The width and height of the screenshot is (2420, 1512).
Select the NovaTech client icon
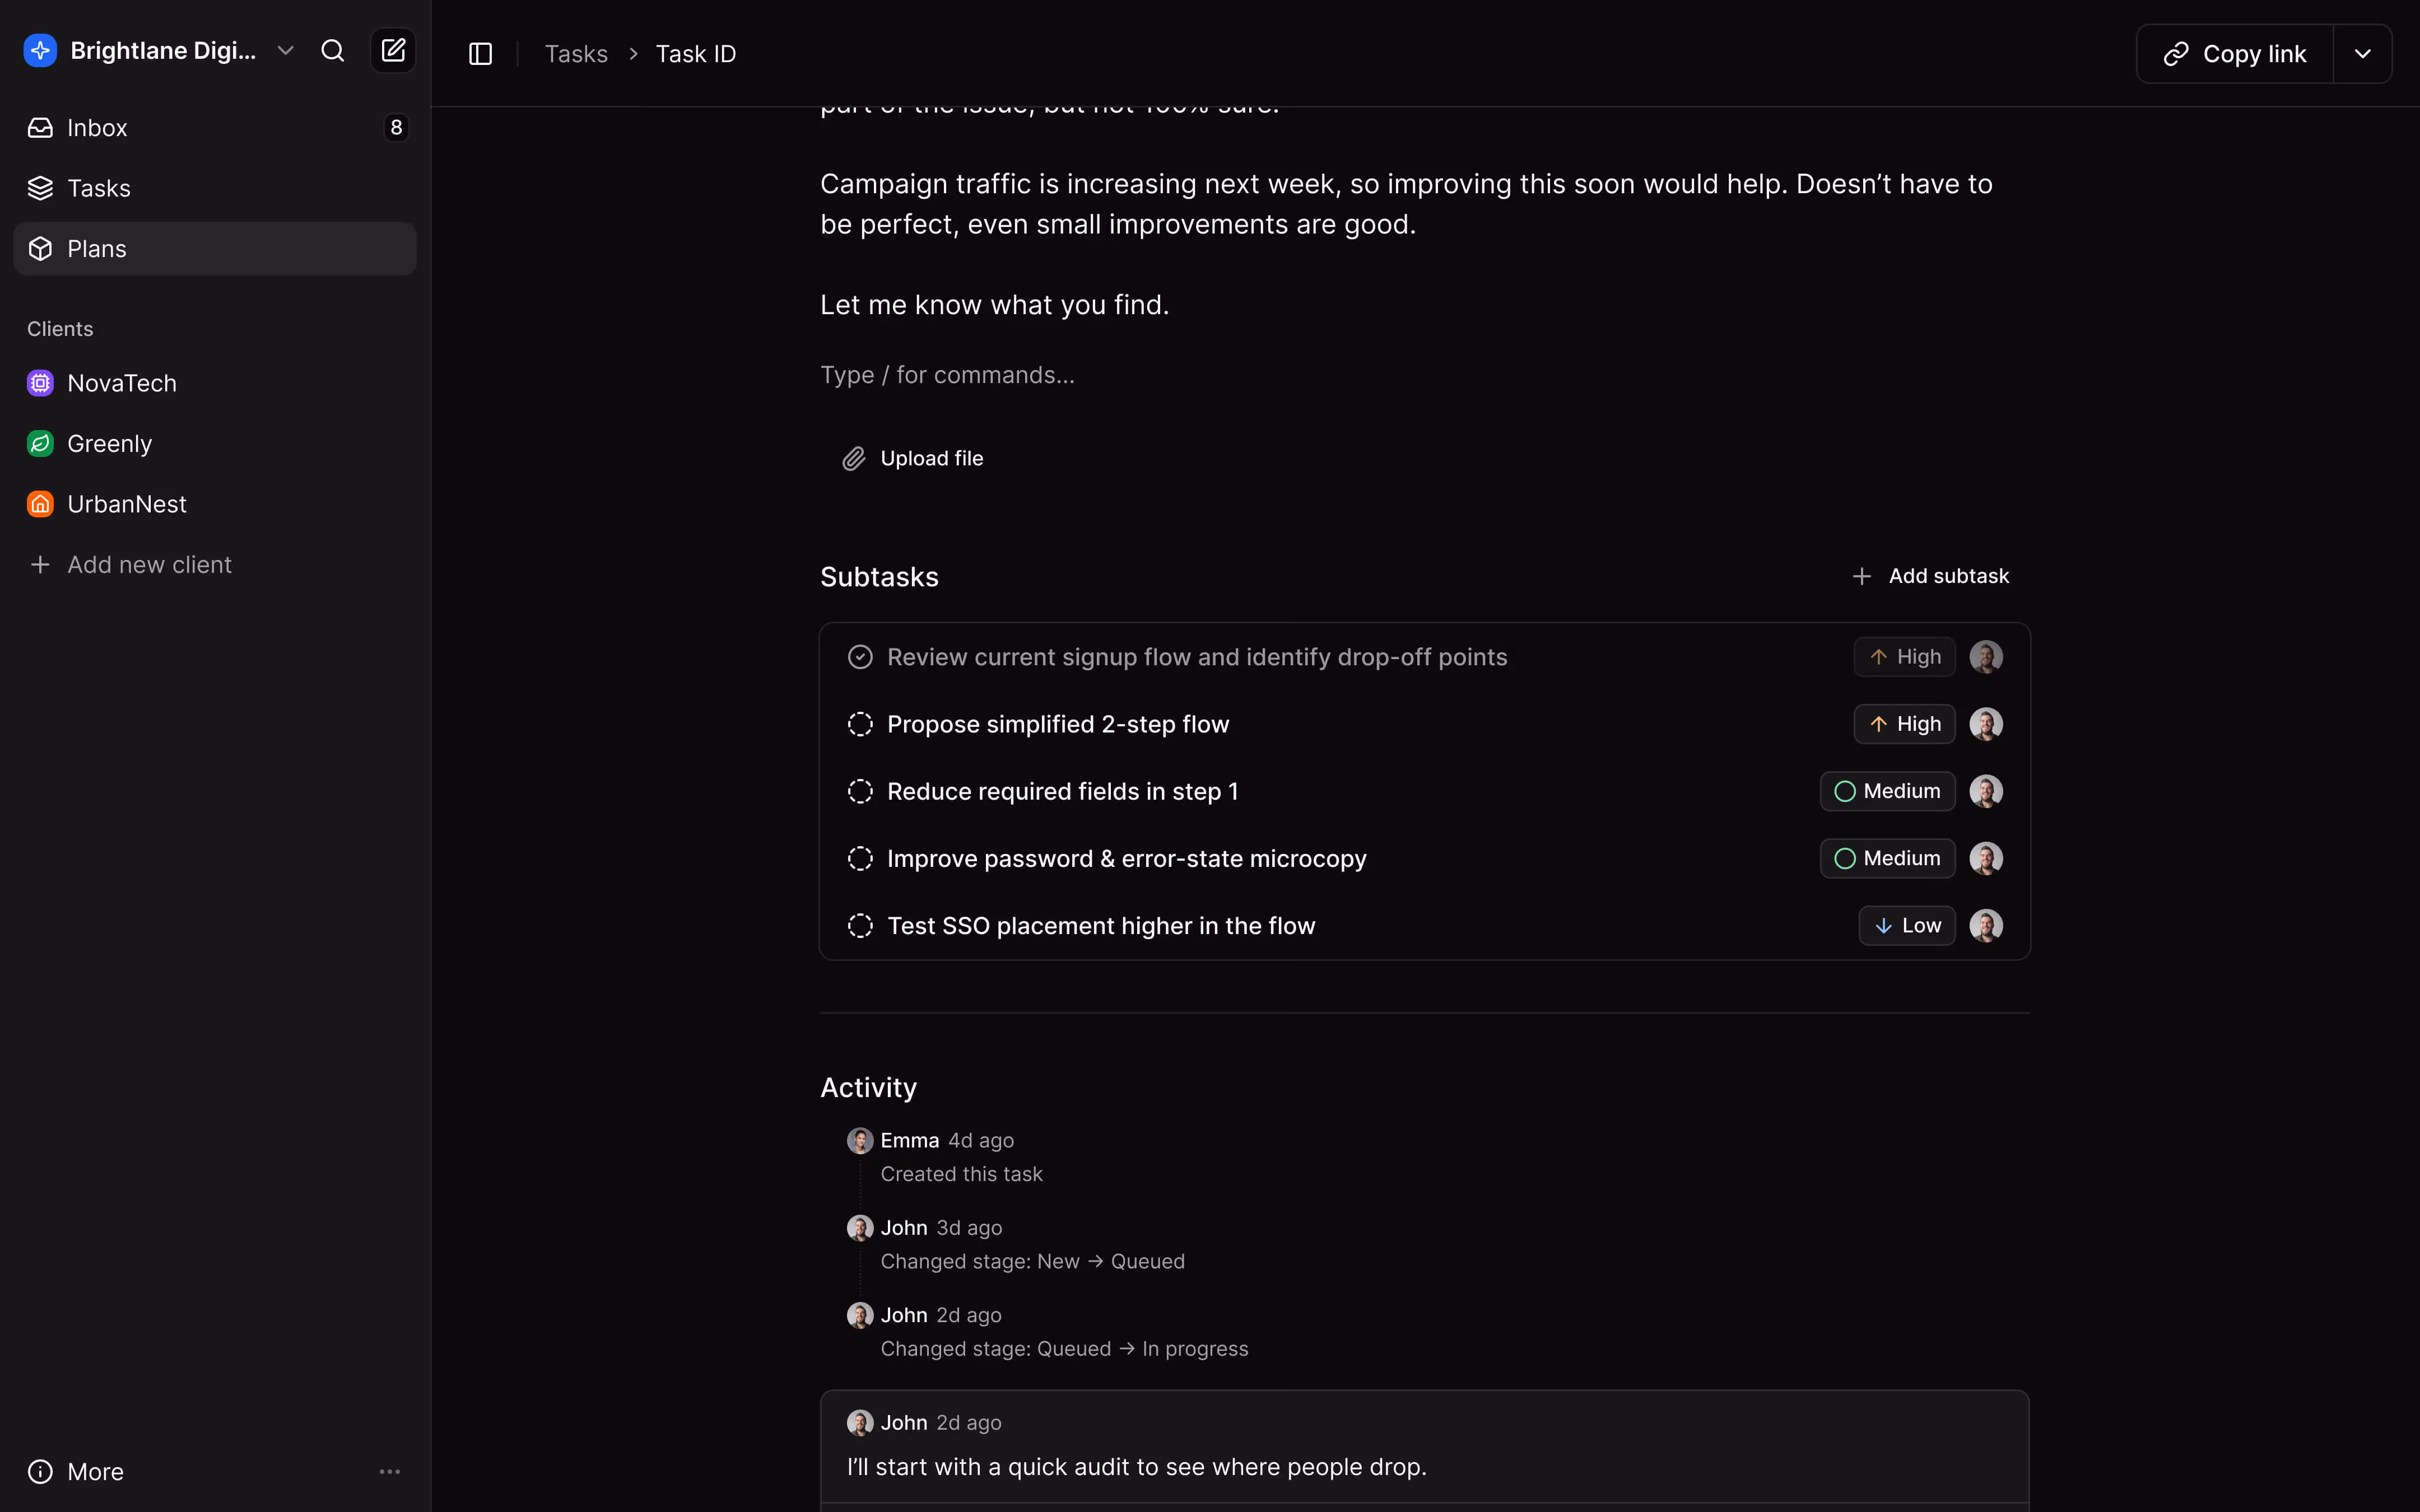pyautogui.click(x=39, y=382)
